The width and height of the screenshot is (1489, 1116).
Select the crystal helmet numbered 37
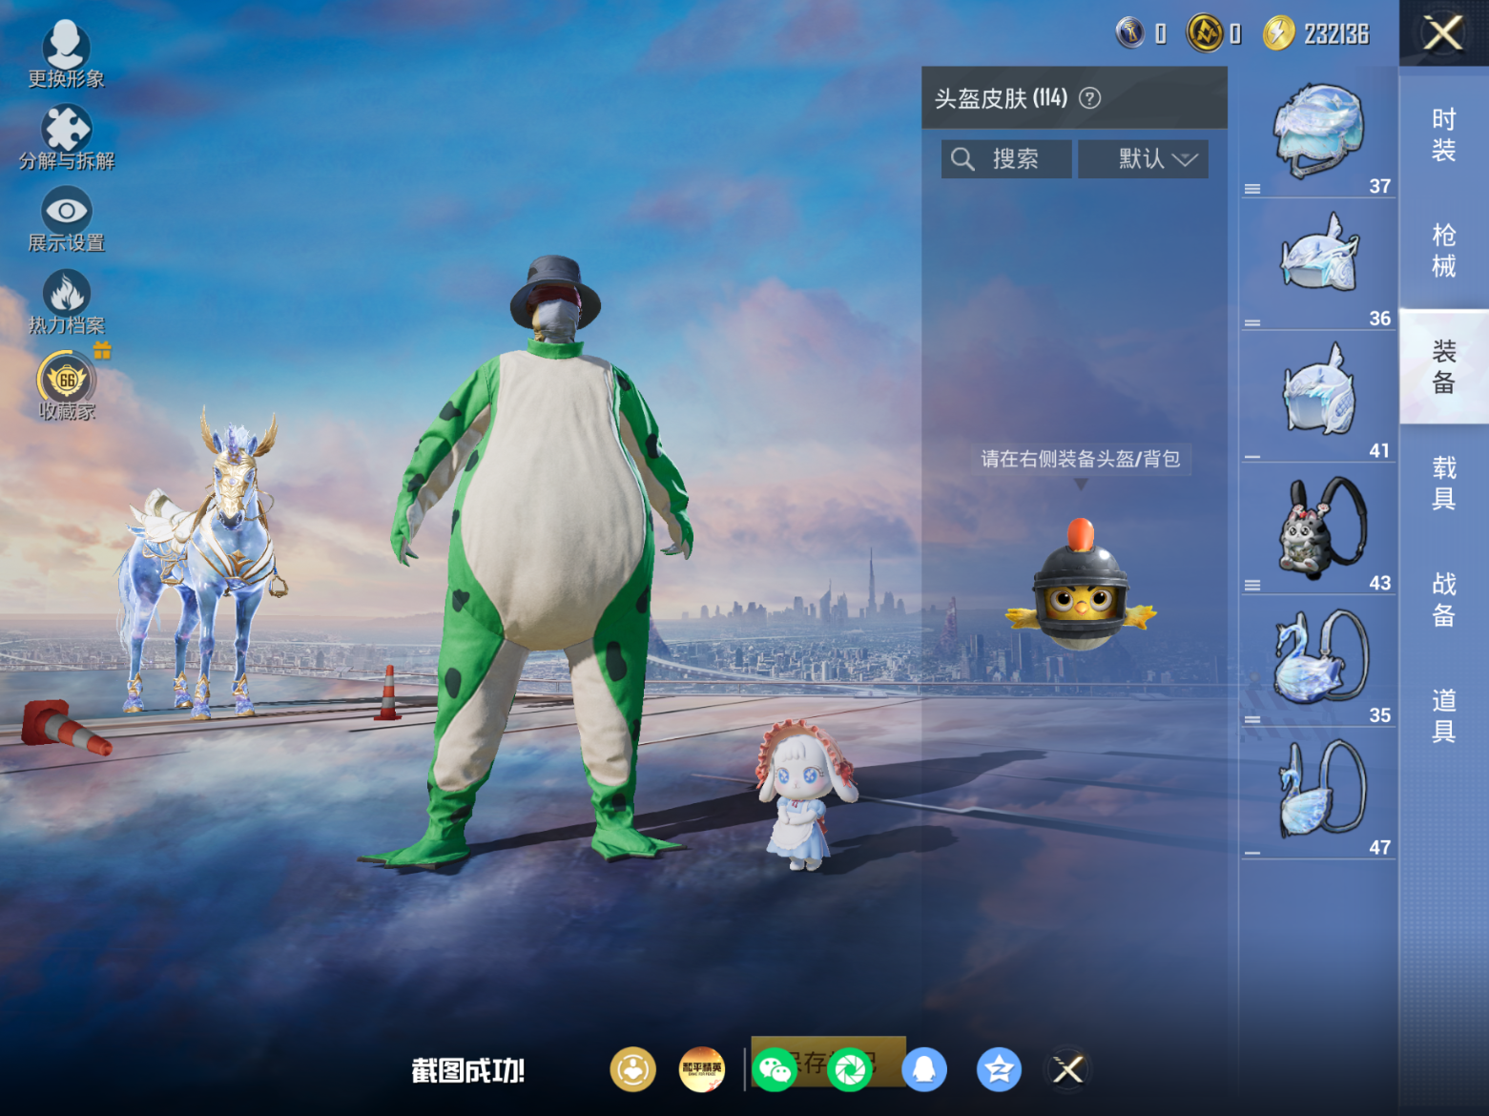click(1319, 133)
